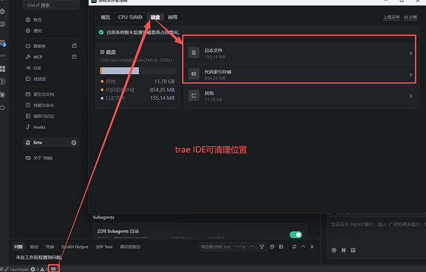Open 关于 TRAE settings section
Viewport: 426px width, 272px height.
pyautogui.click(x=51, y=158)
